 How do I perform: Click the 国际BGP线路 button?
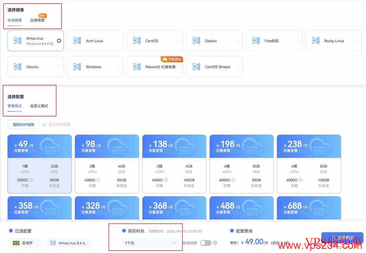tap(23, 125)
